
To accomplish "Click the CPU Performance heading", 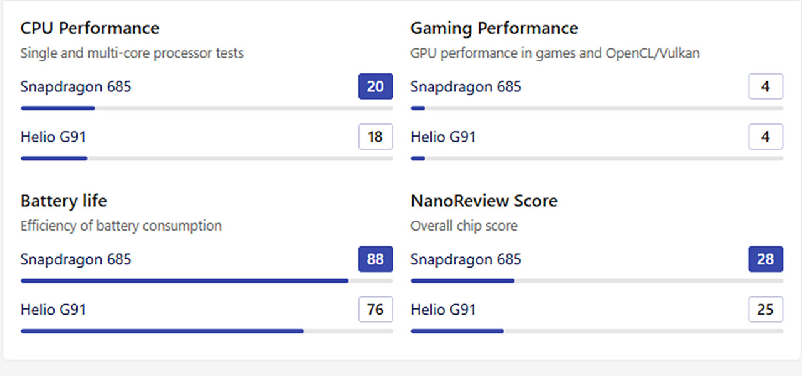I will click(90, 29).
